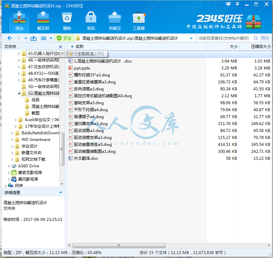Click the 删除 (Delete) trash icon
This screenshot has height=258, width=273.
(67, 21)
